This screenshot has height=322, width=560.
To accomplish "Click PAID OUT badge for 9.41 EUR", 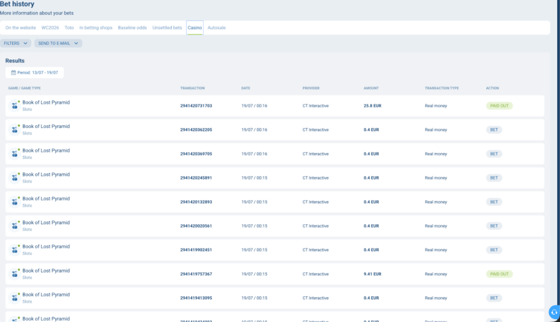I will [x=500, y=274].
